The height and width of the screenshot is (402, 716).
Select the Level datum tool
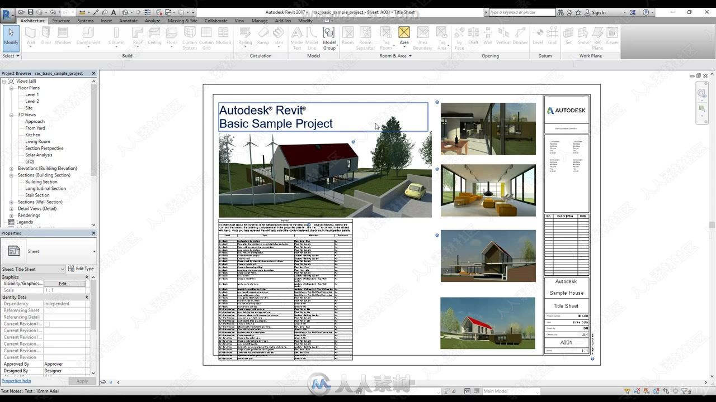pyautogui.click(x=538, y=36)
